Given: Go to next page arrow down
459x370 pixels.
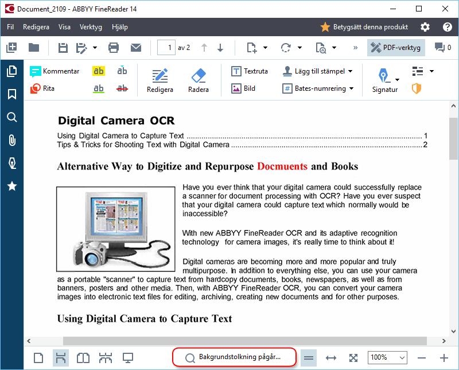Looking at the screenshot, I should 220,48.
